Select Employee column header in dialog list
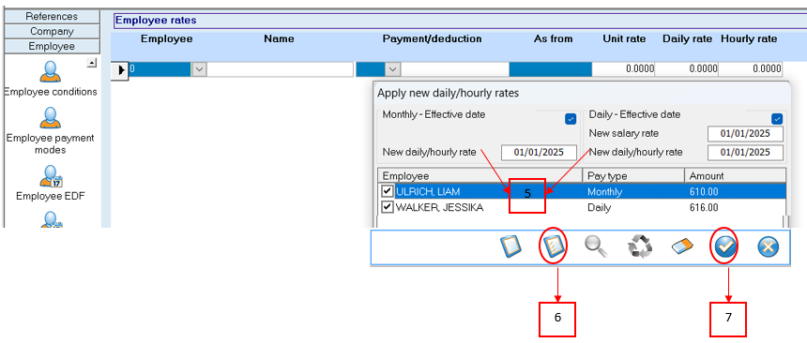This screenshot has height=343, width=807. point(480,175)
